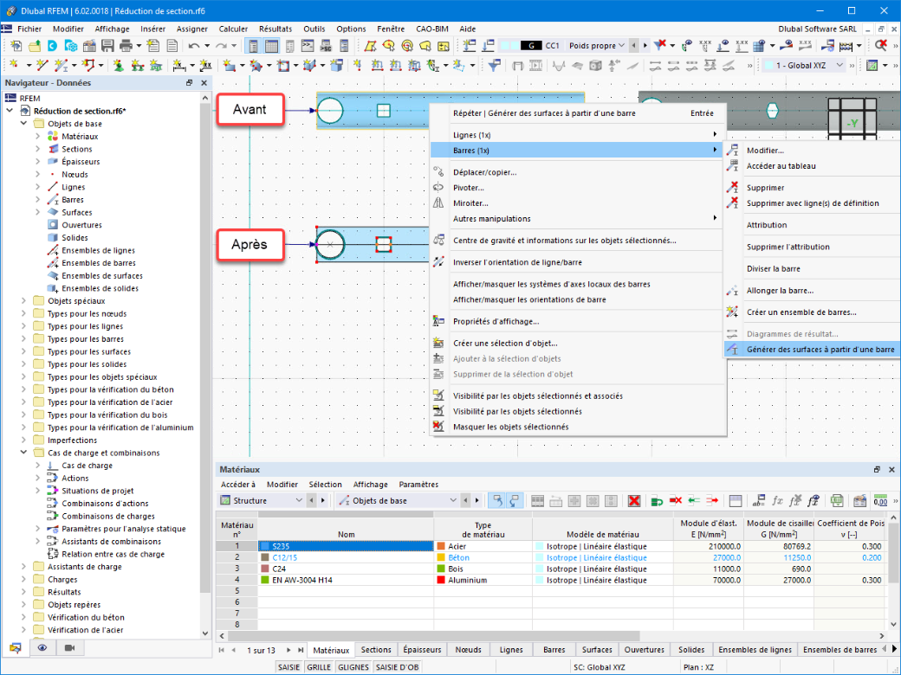Toggle SAISIE D'OB in status bar
The width and height of the screenshot is (901, 675).
397,667
